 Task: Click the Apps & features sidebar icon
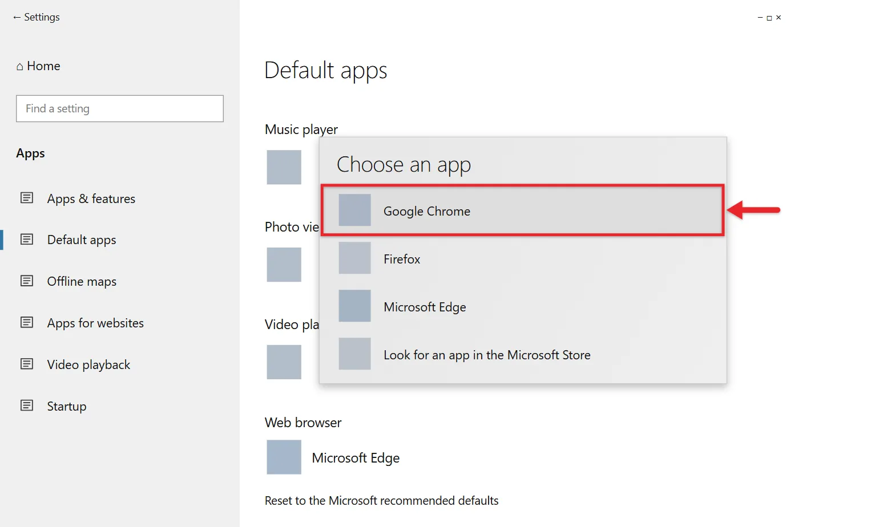pyautogui.click(x=27, y=198)
